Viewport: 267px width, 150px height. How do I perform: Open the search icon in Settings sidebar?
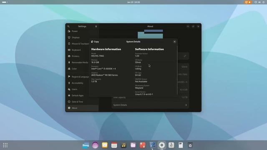pyautogui.click(x=68, y=26)
